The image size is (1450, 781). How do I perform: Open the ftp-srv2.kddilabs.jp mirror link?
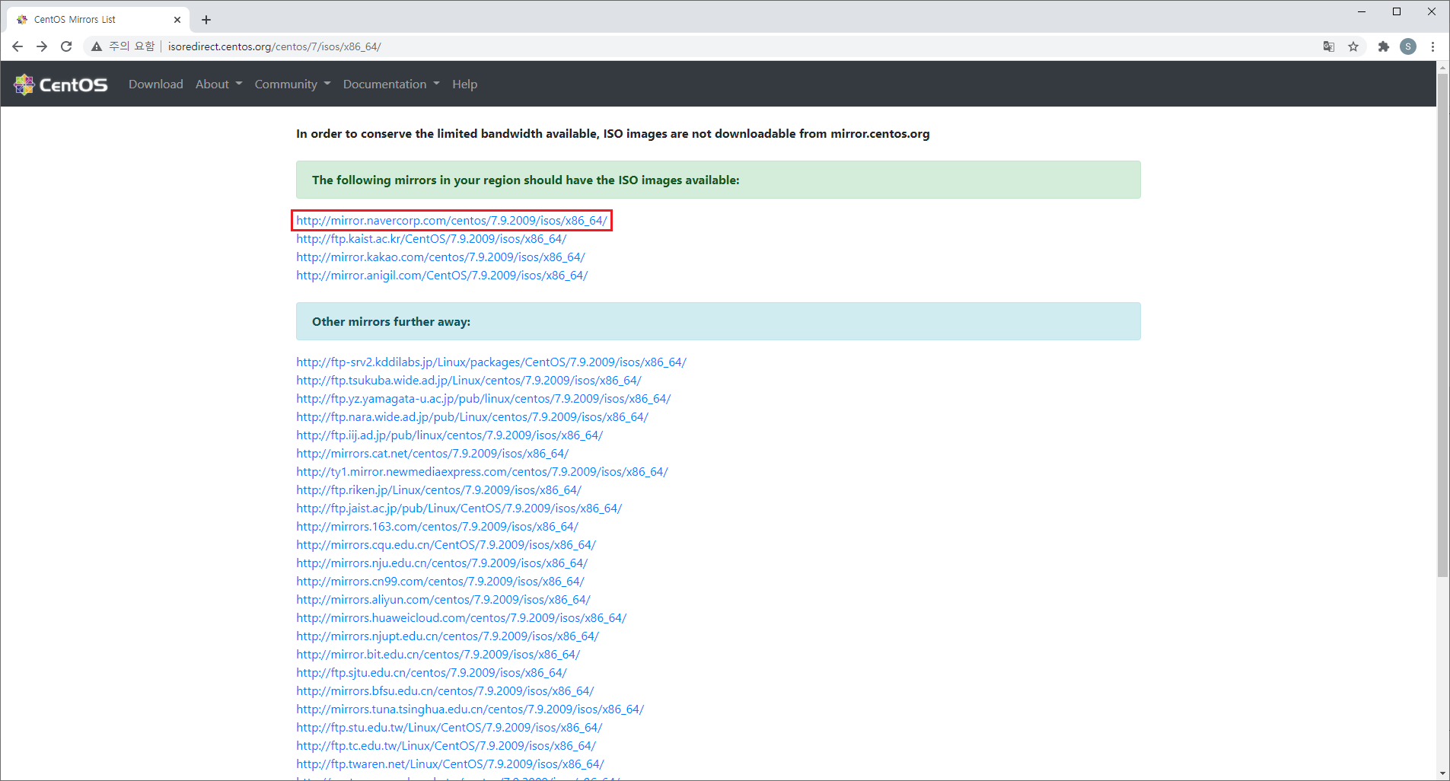click(492, 362)
